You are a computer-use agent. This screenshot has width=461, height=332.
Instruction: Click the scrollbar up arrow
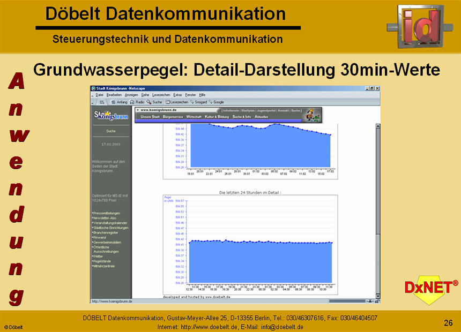pos(378,126)
